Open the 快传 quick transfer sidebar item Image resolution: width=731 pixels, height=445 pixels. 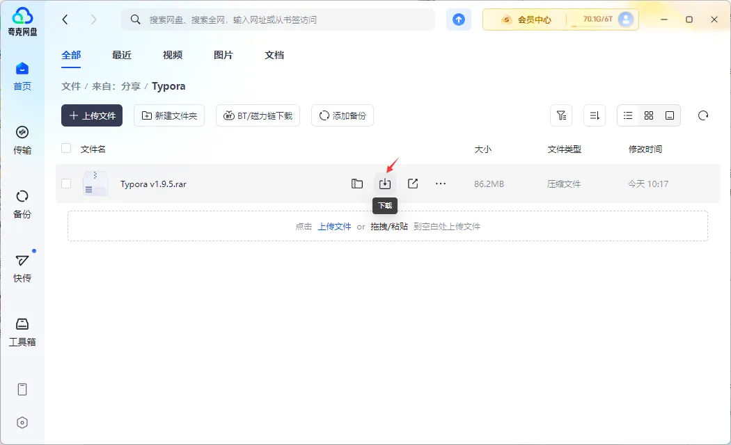point(22,268)
